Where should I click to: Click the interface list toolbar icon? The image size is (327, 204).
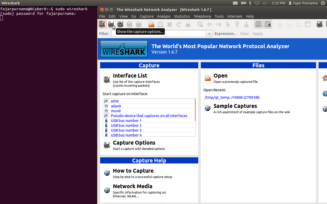coord(102,24)
